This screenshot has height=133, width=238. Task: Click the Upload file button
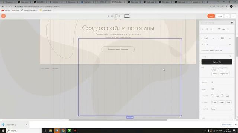point(216,62)
